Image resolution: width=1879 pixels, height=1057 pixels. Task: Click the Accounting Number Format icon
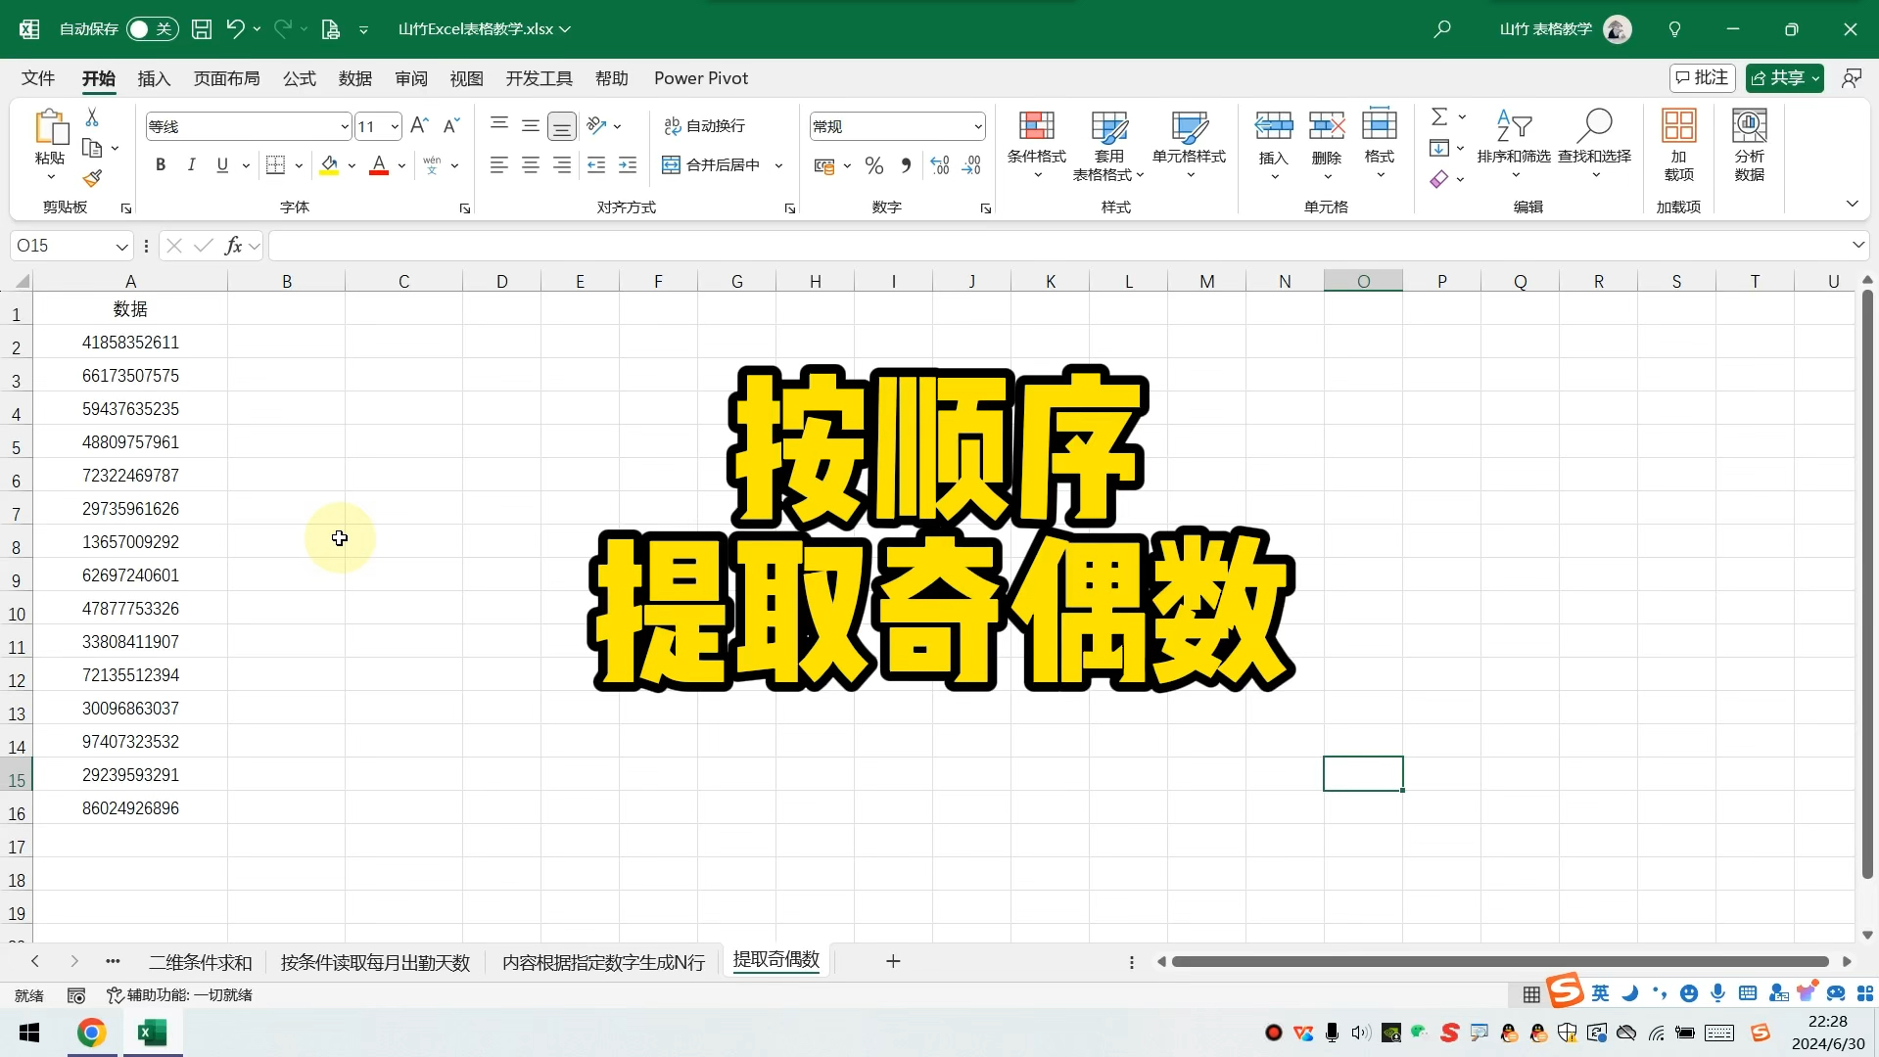(824, 165)
